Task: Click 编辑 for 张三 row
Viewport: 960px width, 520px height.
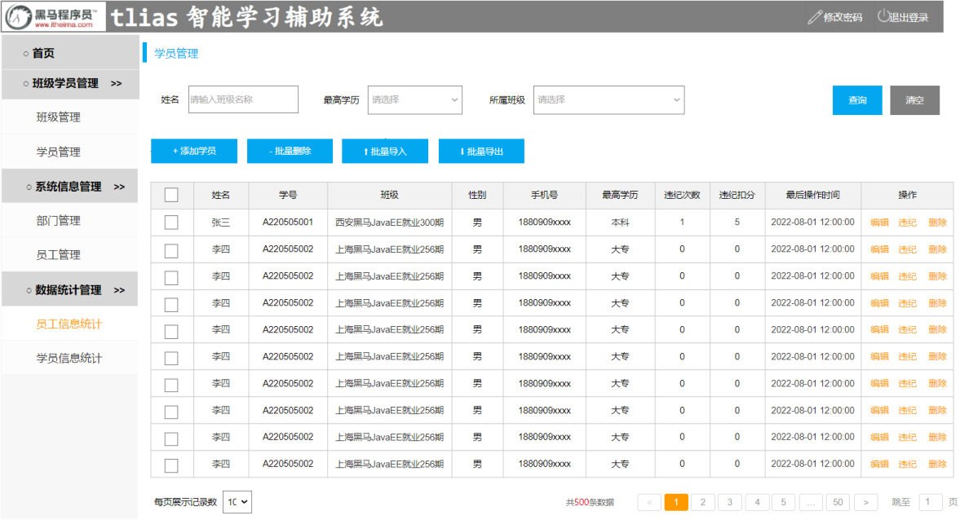Action: pyautogui.click(x=879, y=223)
